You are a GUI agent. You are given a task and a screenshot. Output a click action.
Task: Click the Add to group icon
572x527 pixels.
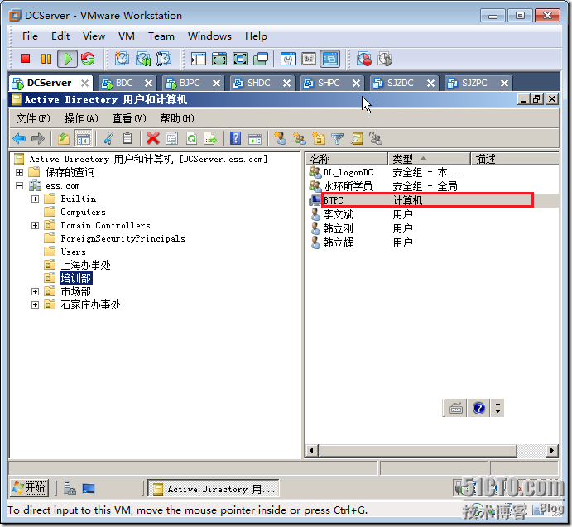pyautogui.click(x=376, y=138)
